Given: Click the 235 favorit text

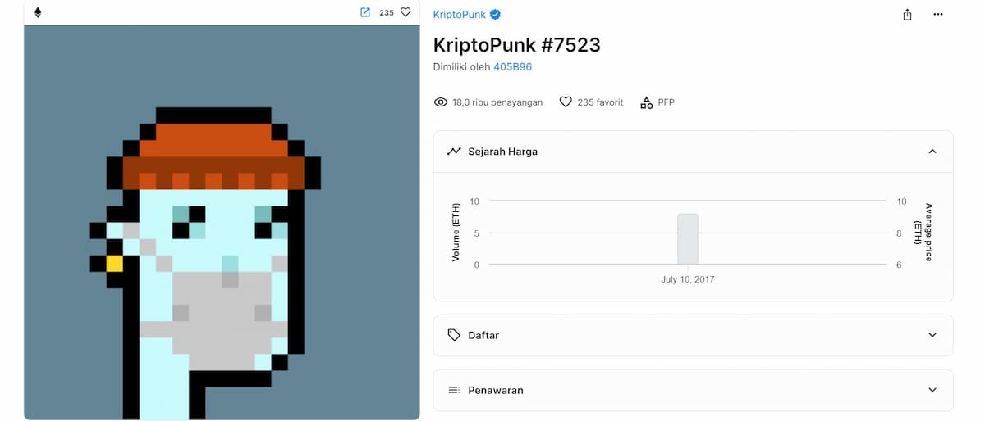Looking at the screenshot, I should (x=600, y=102).
